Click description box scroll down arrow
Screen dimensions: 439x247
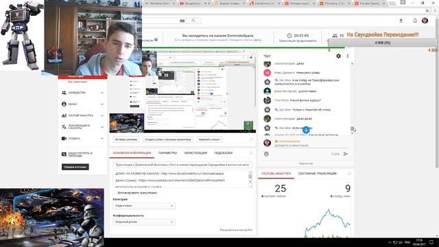250,181
